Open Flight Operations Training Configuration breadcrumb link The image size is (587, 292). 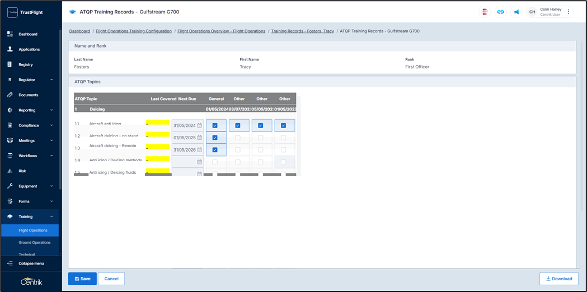(x=133, y=31)
